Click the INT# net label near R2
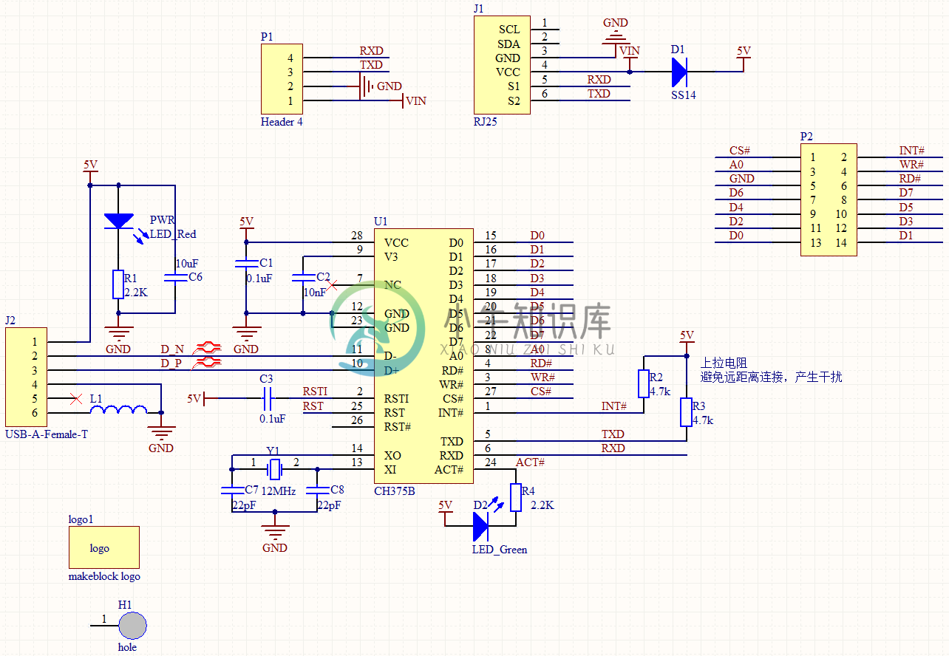 click(613, 406)
